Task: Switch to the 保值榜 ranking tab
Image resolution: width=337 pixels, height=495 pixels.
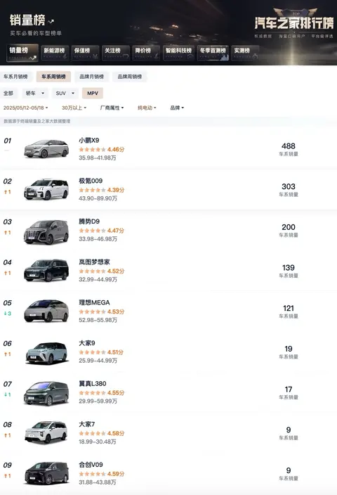Action: coord(85,53)
